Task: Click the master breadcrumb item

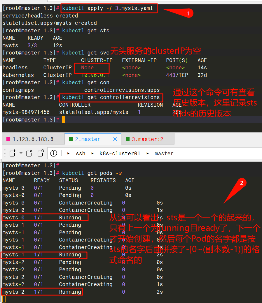Action: pos(164,154)
